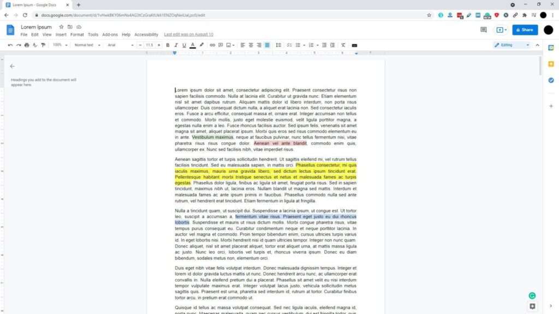Click the font size field
The height and width of the screenshot is (314, 559).
tap(150, 45)
